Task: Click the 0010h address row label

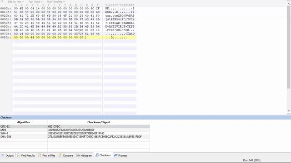Action: pyautogui.click(x=5, y=12)
